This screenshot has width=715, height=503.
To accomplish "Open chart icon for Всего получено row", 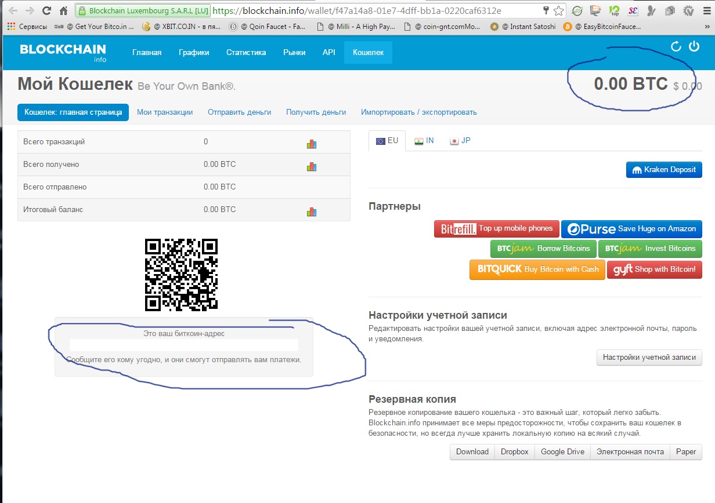I will pyautogui.click(x=312, y=166).
